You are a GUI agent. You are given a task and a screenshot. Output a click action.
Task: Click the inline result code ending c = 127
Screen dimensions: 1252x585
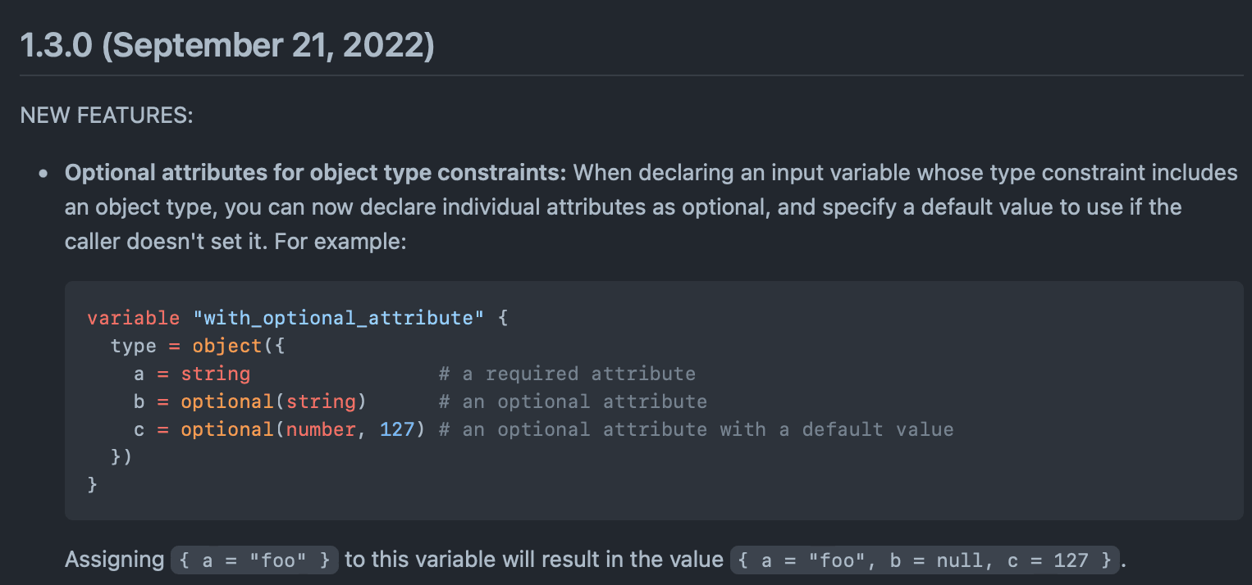click(x=924, y=560)
